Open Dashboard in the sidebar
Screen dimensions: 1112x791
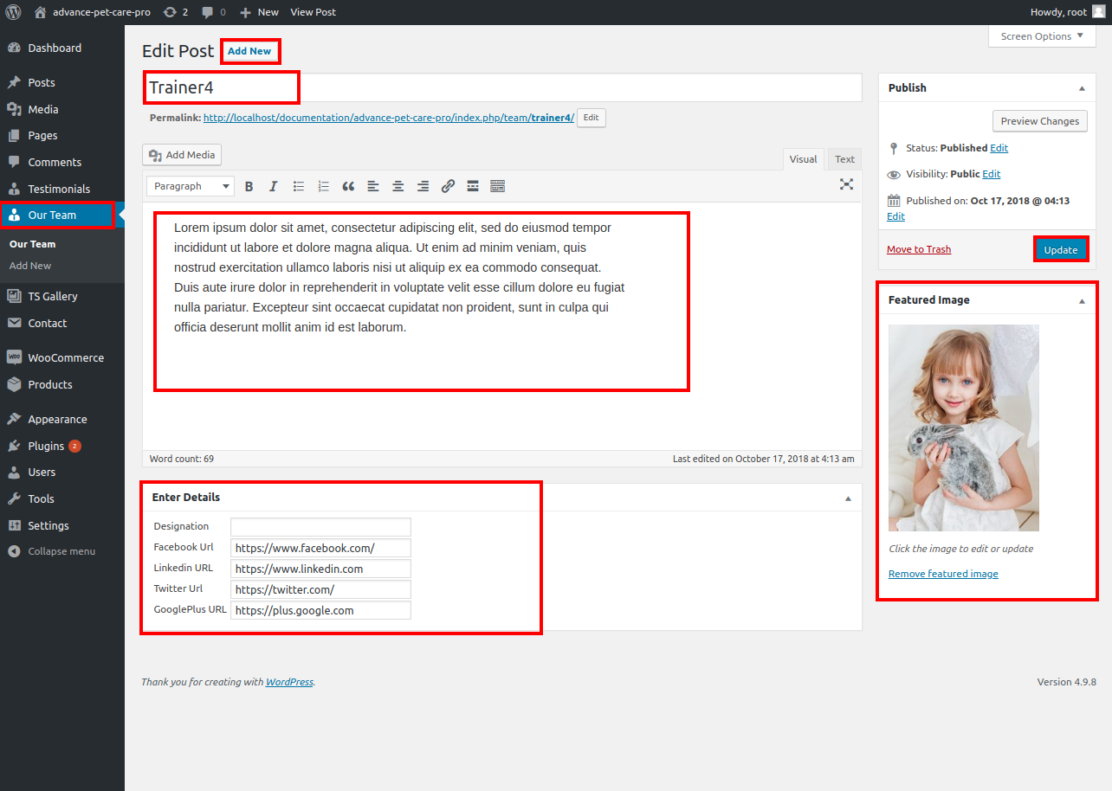[x=62, y=48]
